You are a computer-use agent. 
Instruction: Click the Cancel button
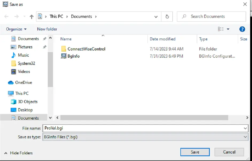(229, 152)
